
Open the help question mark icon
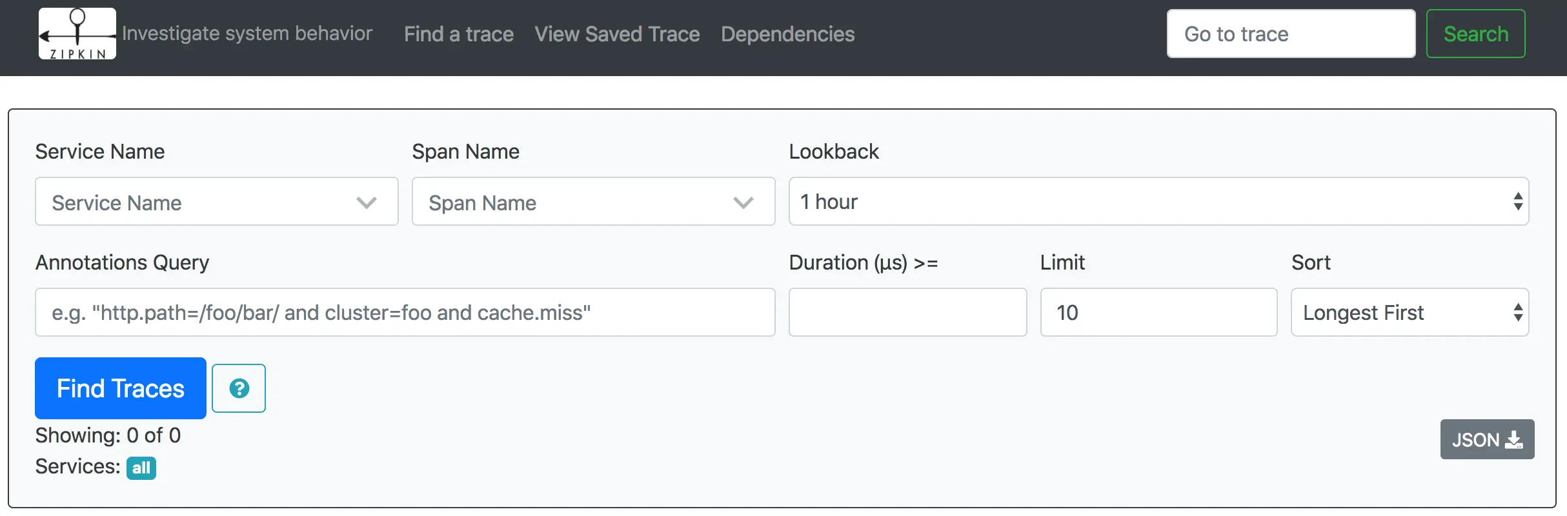click(239, 388)
